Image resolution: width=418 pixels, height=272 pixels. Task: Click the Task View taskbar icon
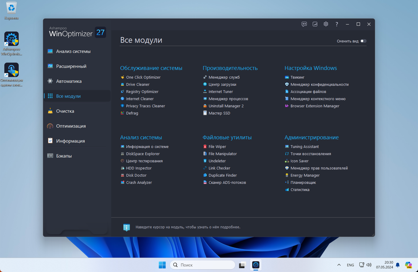pos(242,265)
